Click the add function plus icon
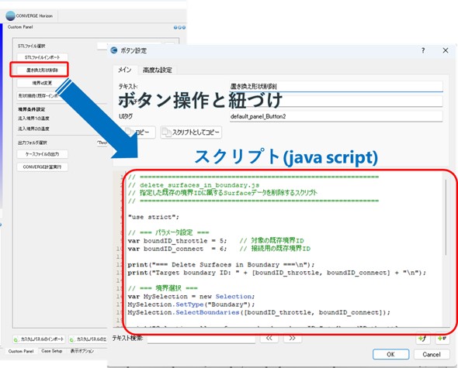This screenshot has height=368, width=458. (422, 339)
